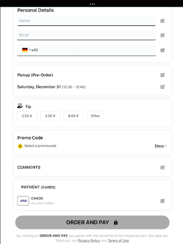Click the VISA card logo
The width and height of the screenshot is (183, 244).
tap(23, 201)
